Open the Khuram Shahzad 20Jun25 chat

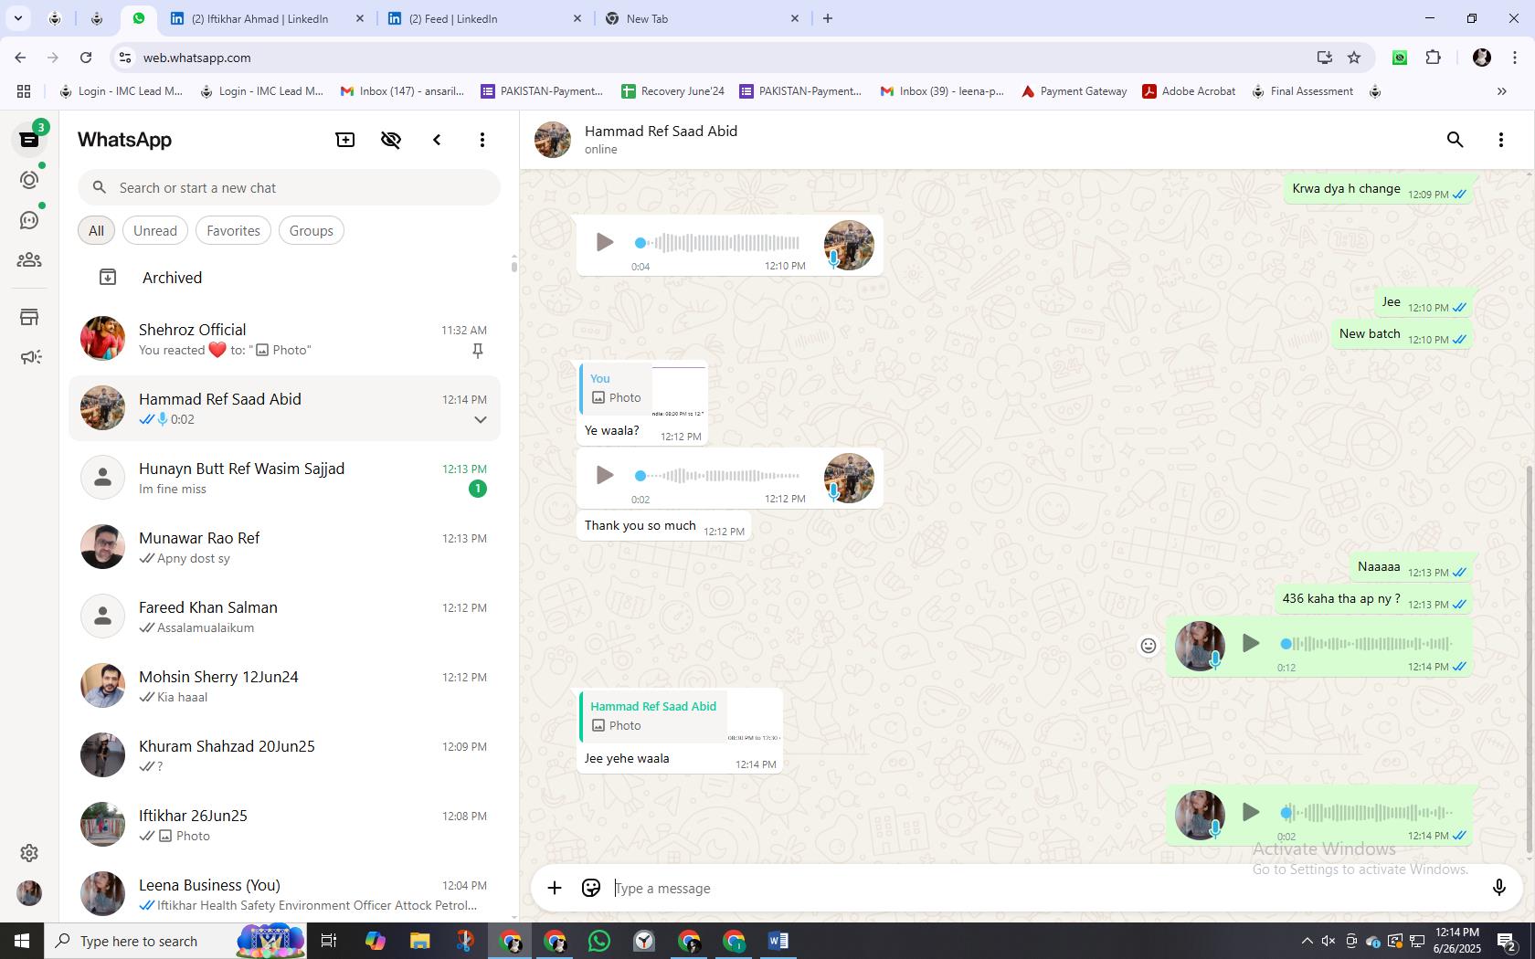(x=284, y=755)
